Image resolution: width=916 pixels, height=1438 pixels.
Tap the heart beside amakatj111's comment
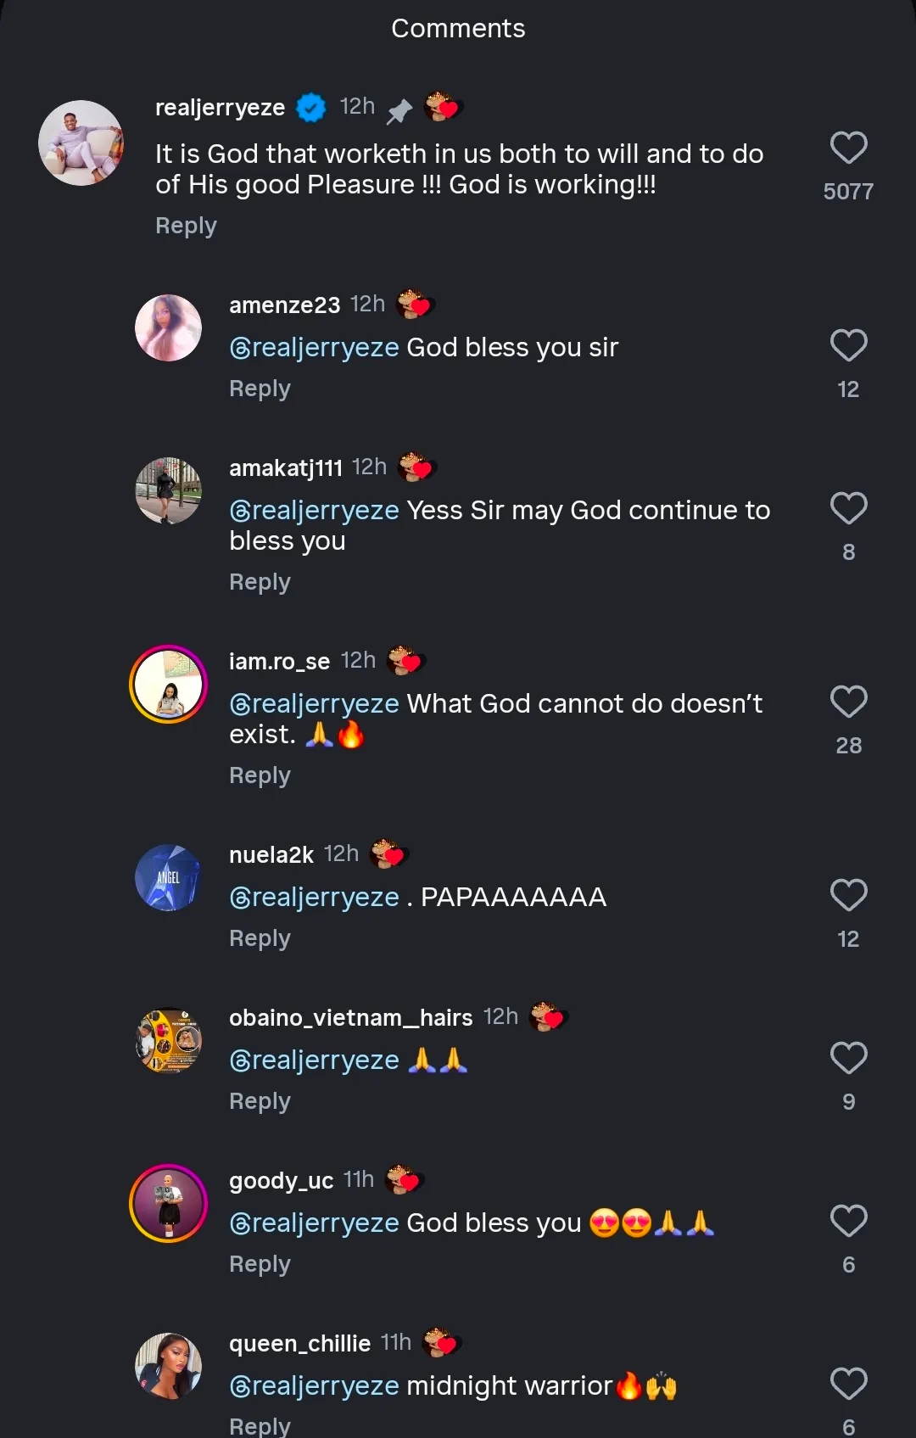tap(848, 509)
